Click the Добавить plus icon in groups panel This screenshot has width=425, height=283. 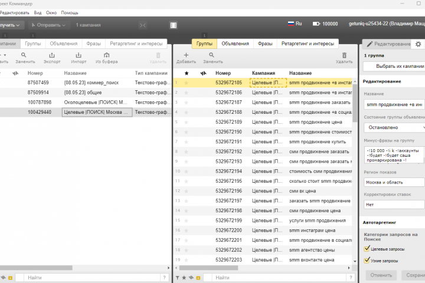click(x=186, y=55)
